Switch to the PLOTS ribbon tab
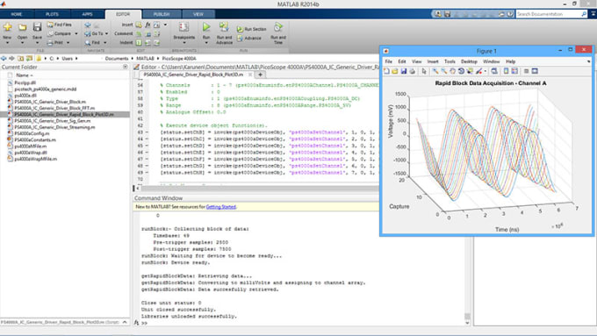 click(x=52, y=14)
